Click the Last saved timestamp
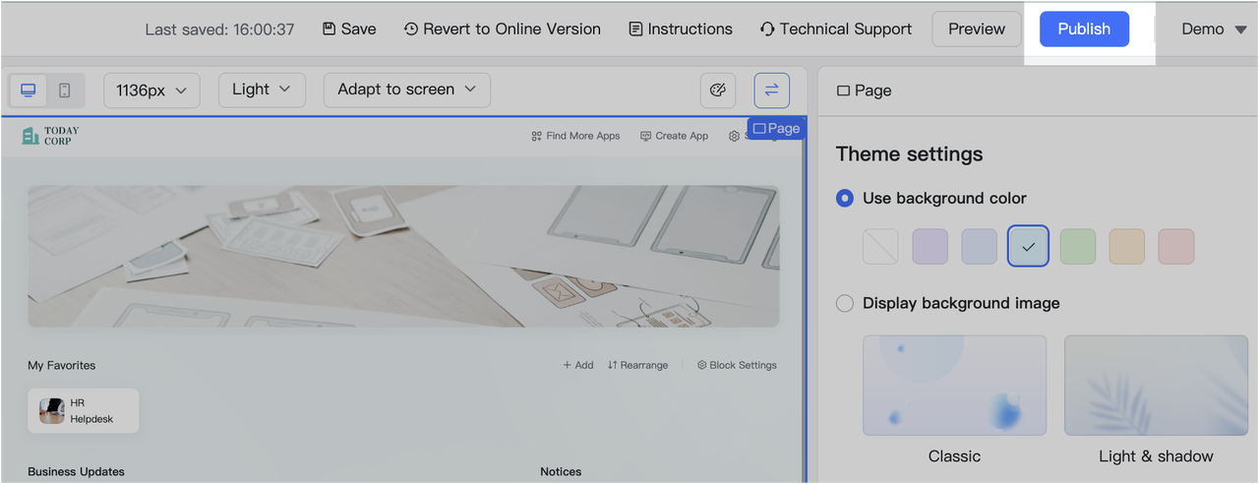Screen dimensions: 1259x484 219,30
